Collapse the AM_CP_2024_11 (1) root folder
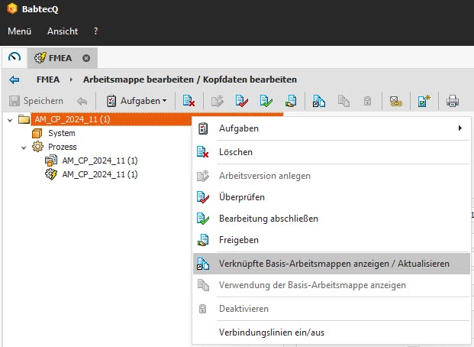The image size is (474, 347). coord(10,120)
